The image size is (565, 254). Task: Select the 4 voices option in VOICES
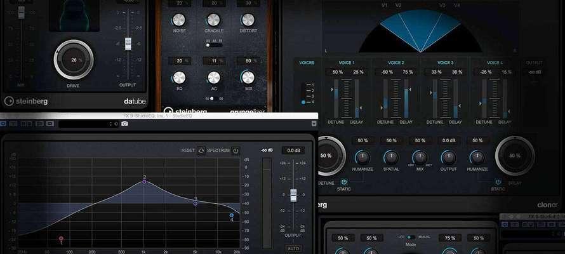coord(303,102)
